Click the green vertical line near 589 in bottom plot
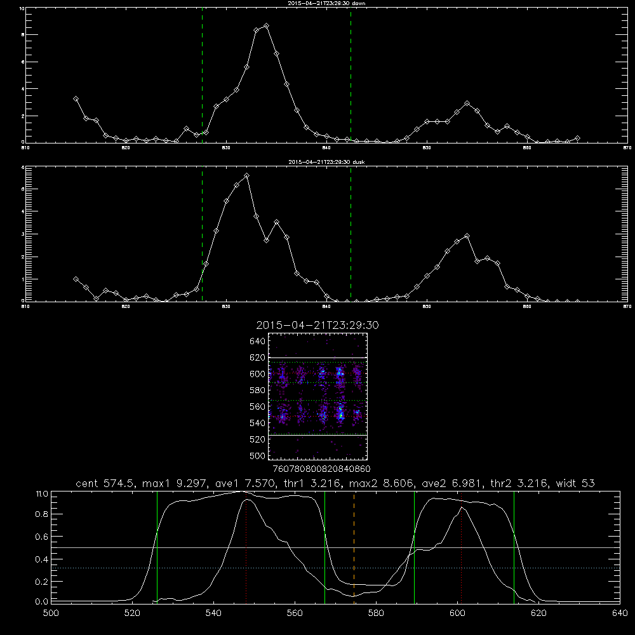This screenshot has height=635, width=635. 414,547
